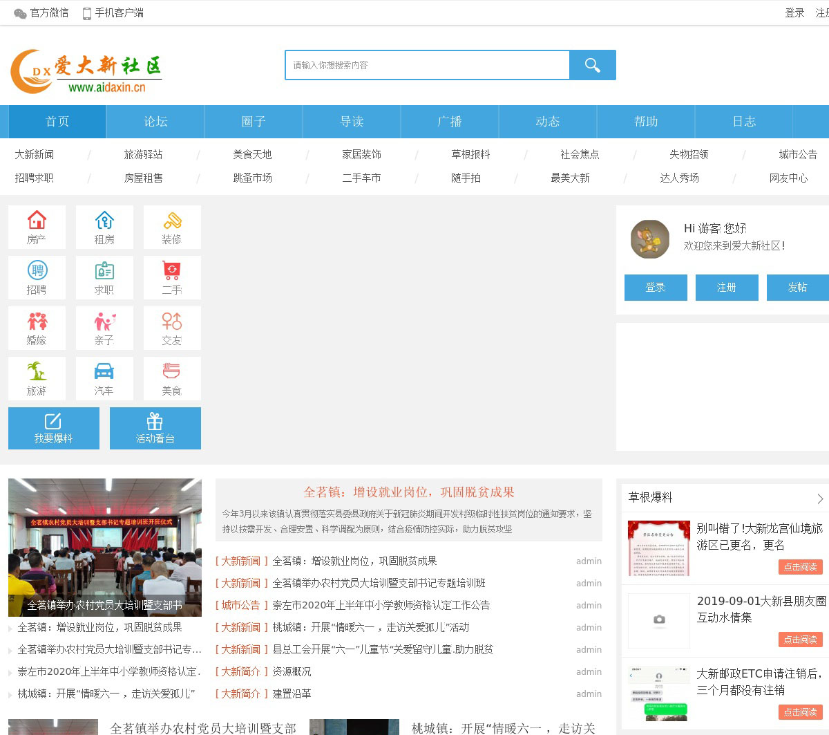829x735 pixels.
Task: Click the magnifier search button
Action: [592, 65]
